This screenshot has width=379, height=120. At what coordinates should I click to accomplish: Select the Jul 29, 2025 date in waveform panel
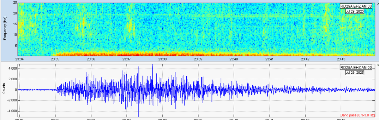point(355,73)
